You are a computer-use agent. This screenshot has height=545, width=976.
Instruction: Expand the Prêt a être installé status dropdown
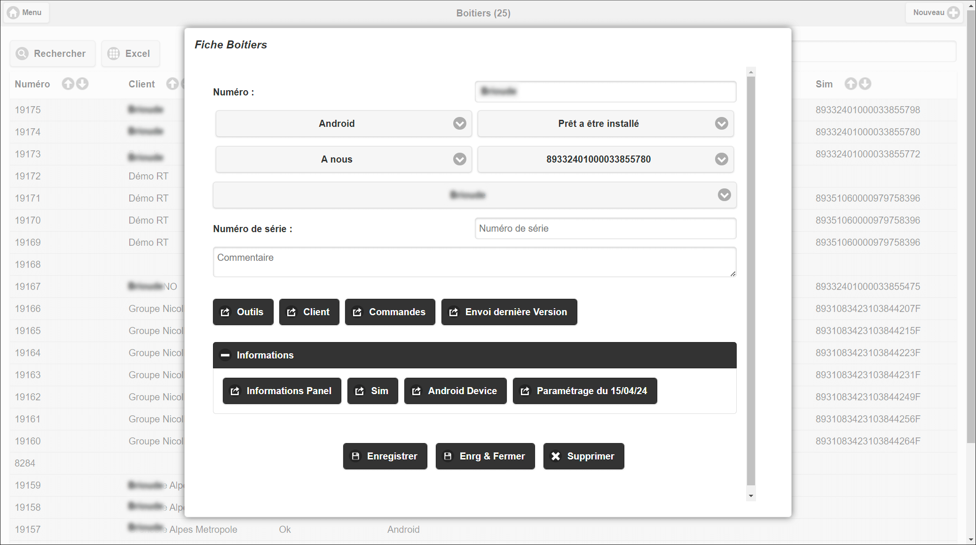tap(605, 124)
